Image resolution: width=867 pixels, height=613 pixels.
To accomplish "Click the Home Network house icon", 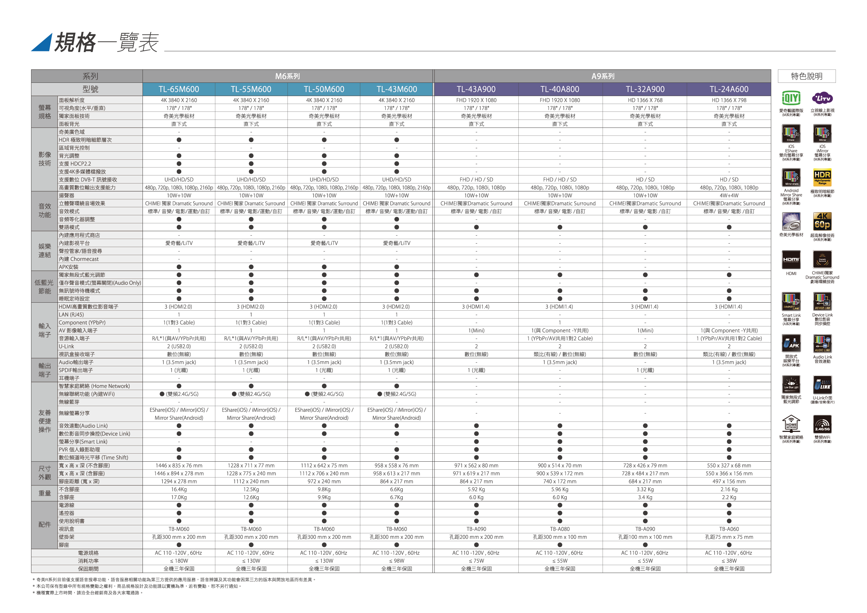I will pyautogui.click(x=791, y=425).
